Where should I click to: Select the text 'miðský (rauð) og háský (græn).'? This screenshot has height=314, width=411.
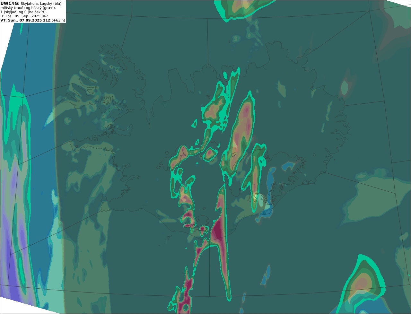28,8
